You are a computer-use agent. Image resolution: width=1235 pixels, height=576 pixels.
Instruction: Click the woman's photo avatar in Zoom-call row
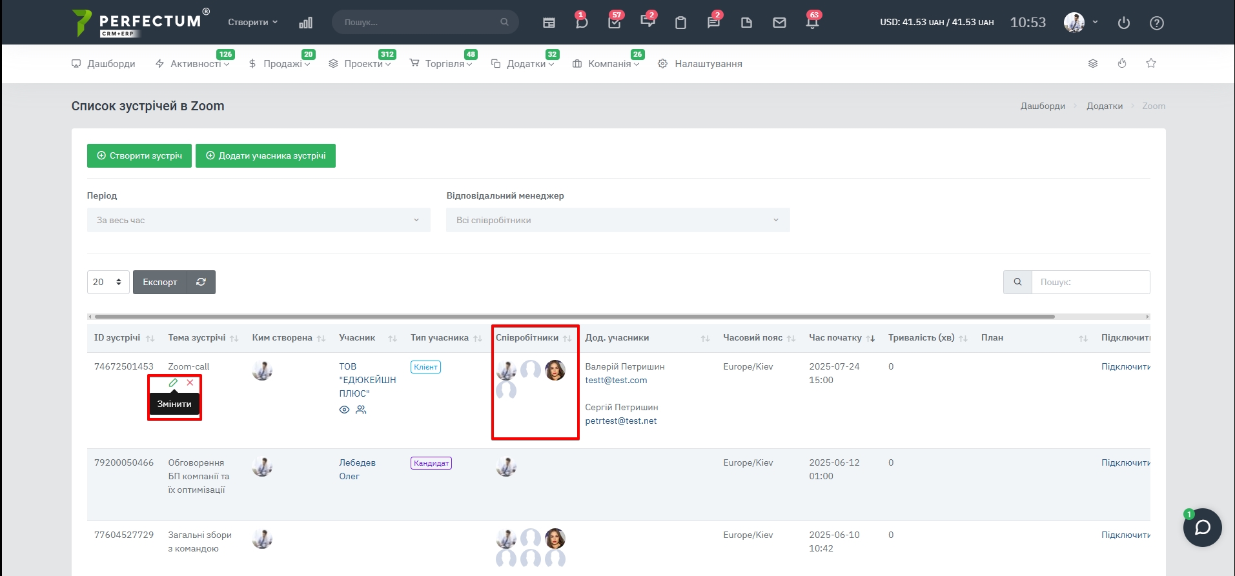click(555, 370)
